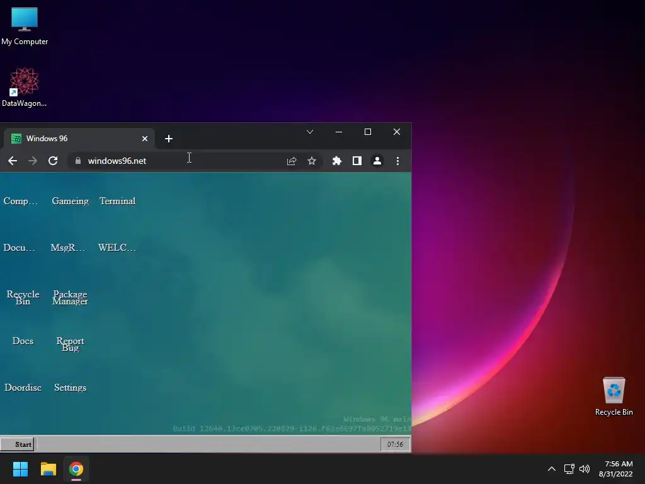Open the Report Bug shortcut
This screenshot has width=645, height=484.
pyautogui.click(x=71, y=344)
